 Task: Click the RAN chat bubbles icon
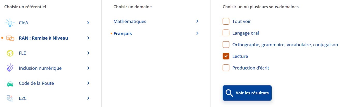pyautogui.click(x=10, y=38)
